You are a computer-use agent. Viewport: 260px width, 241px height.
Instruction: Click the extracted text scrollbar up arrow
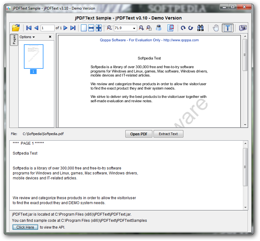(x=245, y=143)
